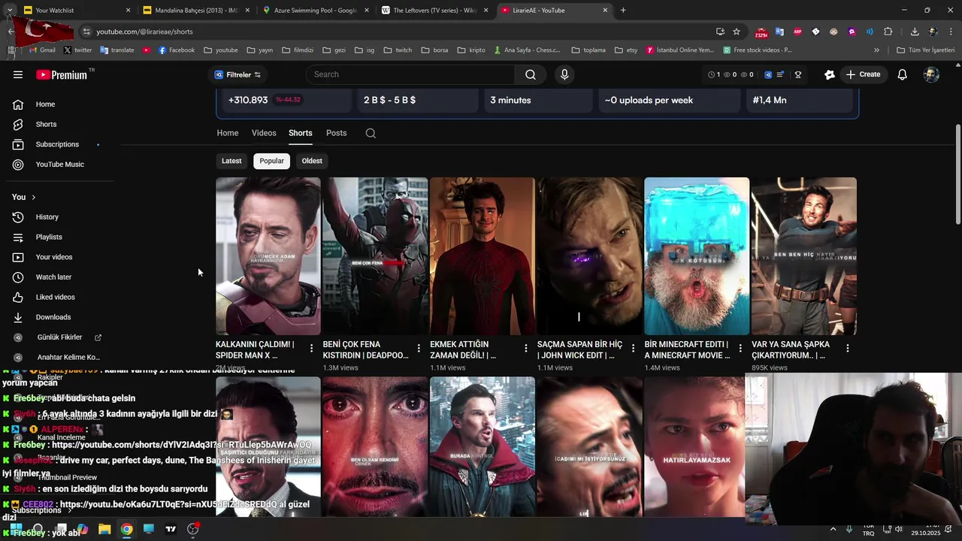Click the BİR MINECRAFT EDITI title link
Viewport: 962px width, 541px height.
[x=687, y=350]
